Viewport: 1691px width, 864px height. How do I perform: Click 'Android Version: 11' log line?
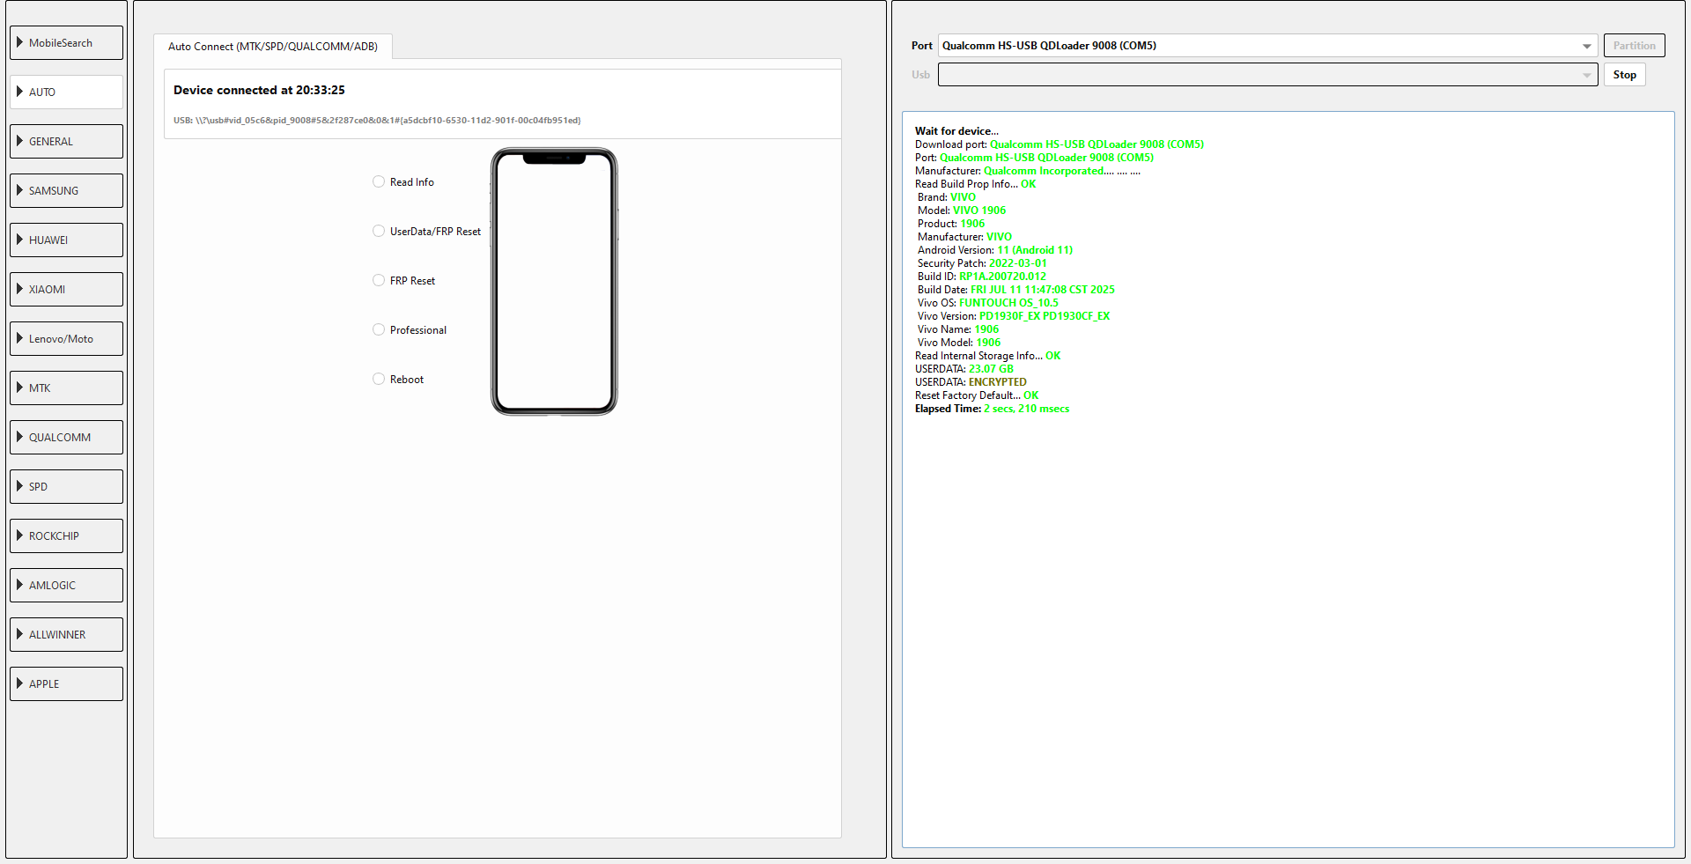point(995,250)
